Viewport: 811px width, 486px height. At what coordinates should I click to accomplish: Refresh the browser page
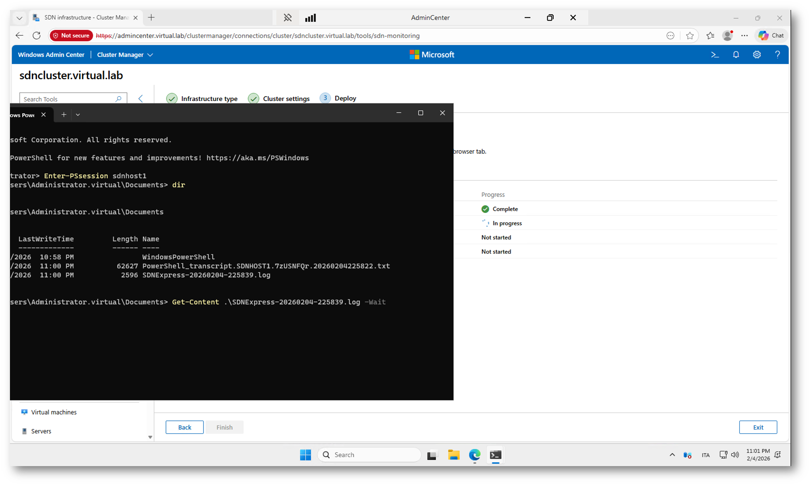click(37, 36)
